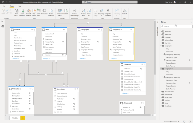193x123 pixels.
Task: Collapse the Geography 2 table card
Action: (x=114, y=58)
